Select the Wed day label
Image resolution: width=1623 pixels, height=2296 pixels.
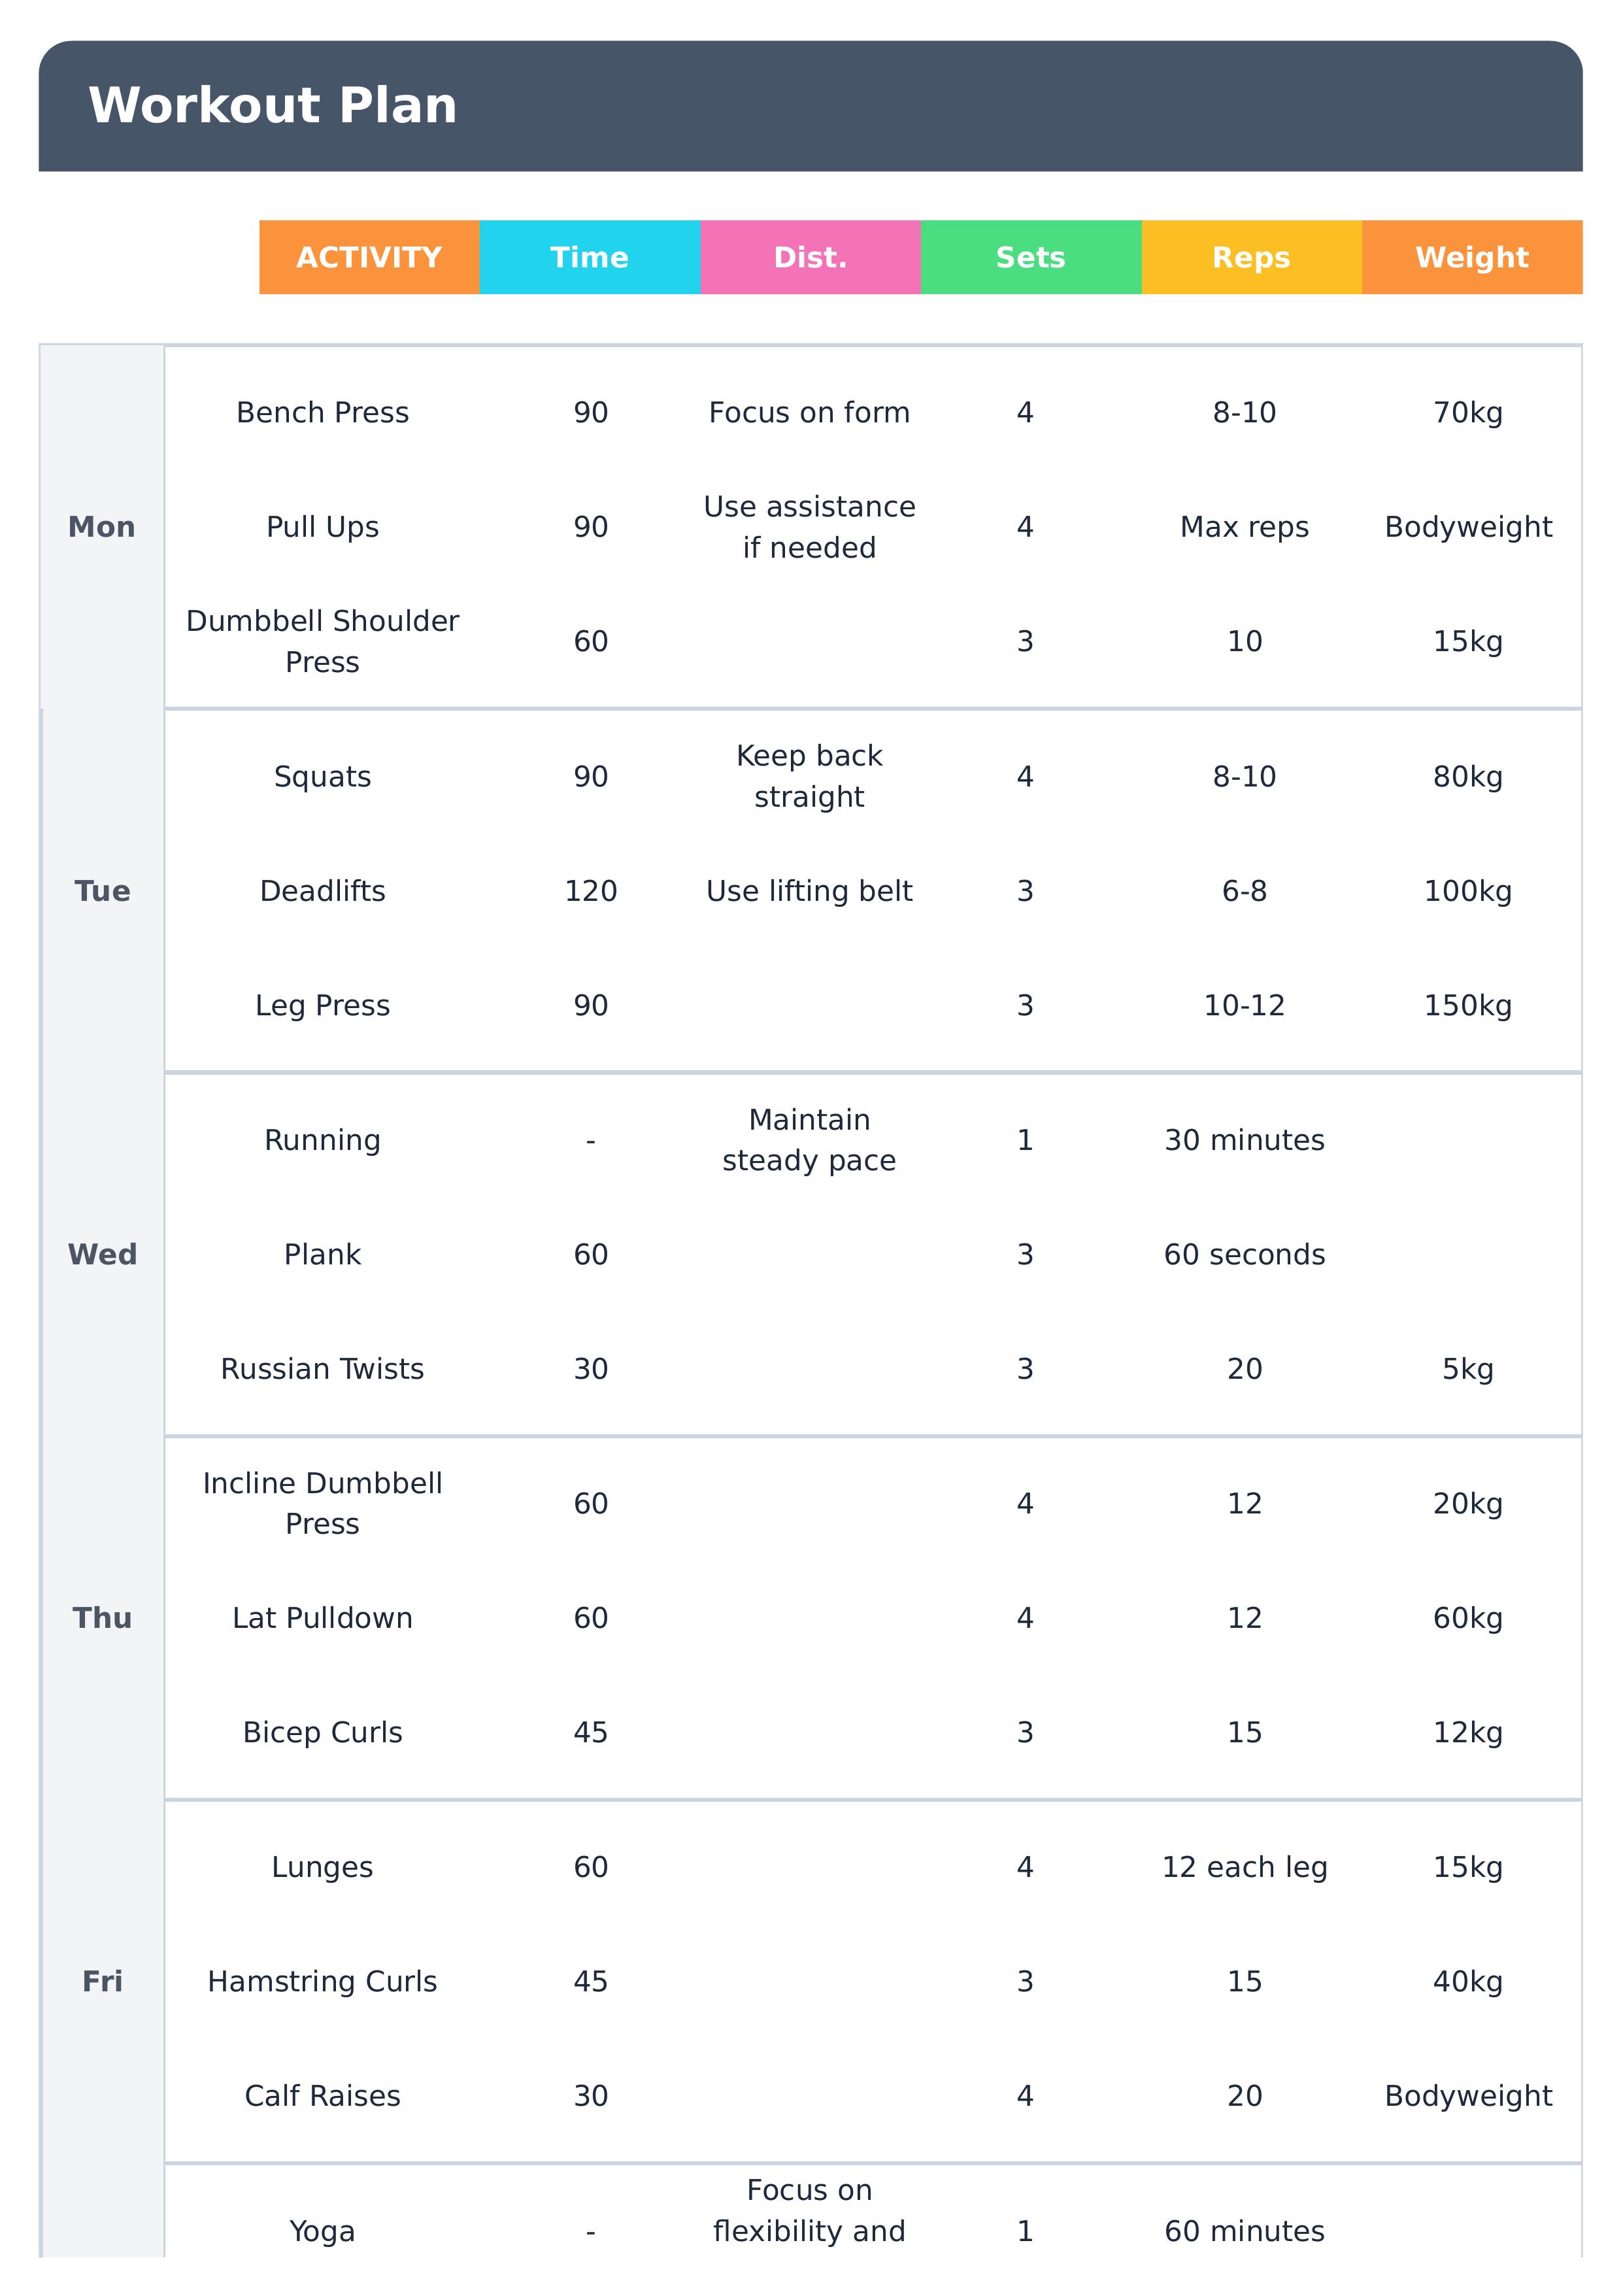coord(102,1254)
